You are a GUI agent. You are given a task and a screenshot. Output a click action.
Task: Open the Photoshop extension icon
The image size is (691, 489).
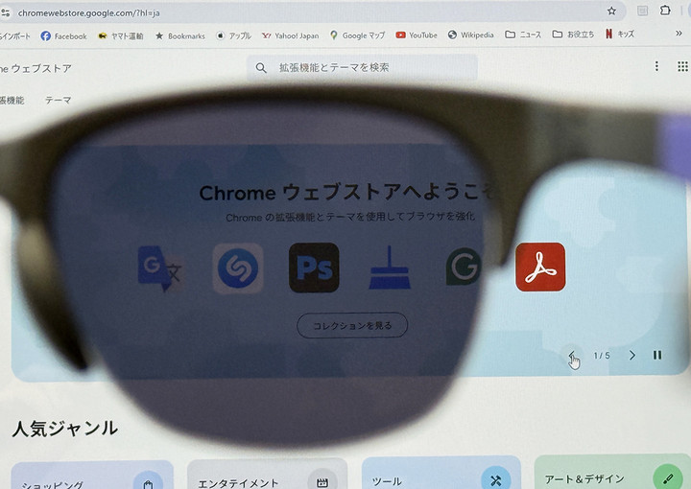[x=314, y=268]
